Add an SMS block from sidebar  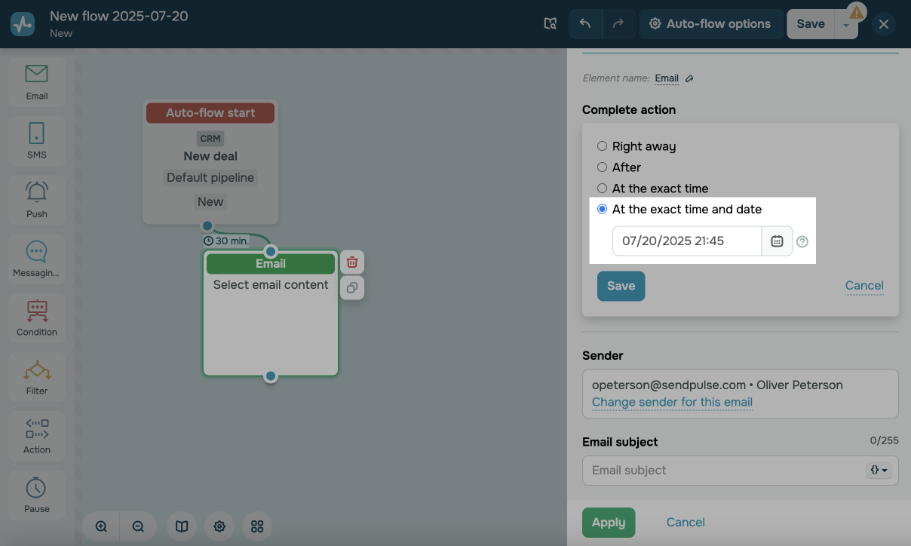(36, 140)
